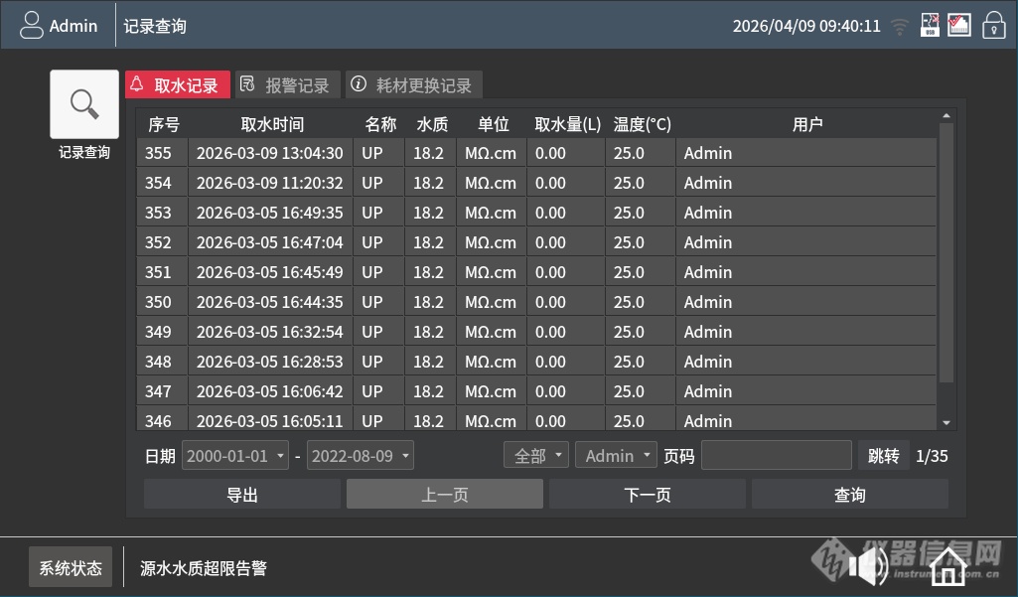Click the 记录查询 label under the magnifier
This screenshot has height=597, width=1018.
[x=84, y=152]
